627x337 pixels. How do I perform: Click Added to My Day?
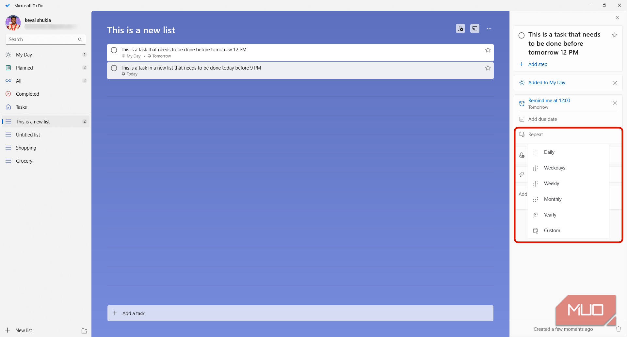(547, 83)
